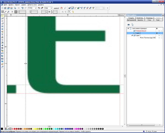Select the Pen tool

[2, 24]
